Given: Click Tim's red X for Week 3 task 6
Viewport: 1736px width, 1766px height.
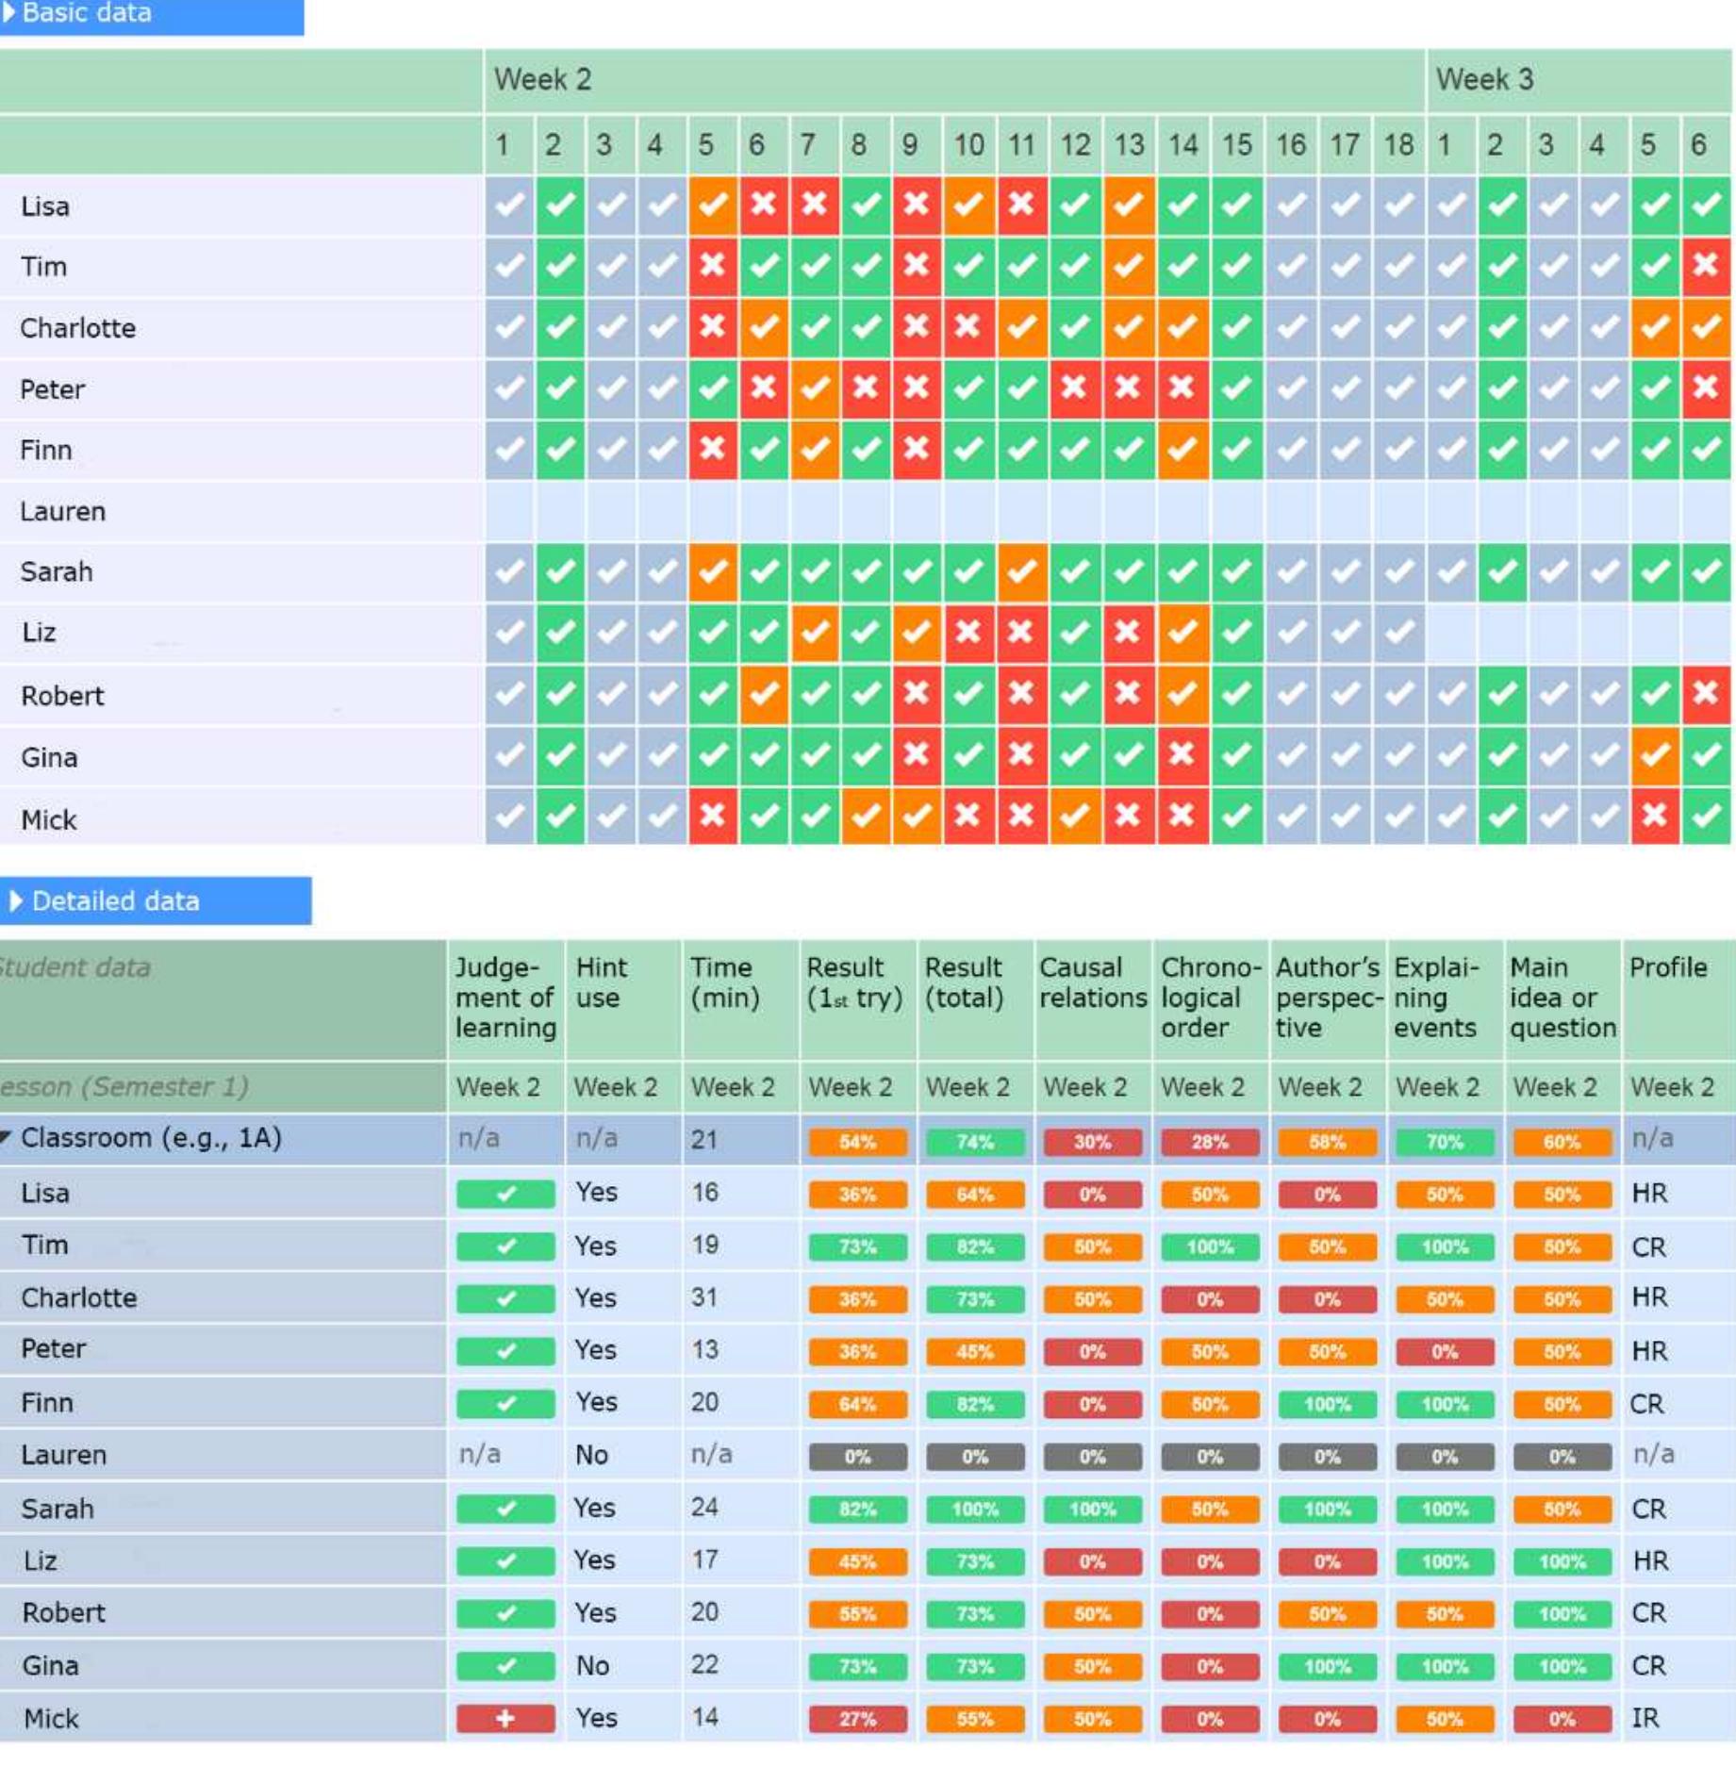Looking at the screenshot, I should click(1705, 266).
